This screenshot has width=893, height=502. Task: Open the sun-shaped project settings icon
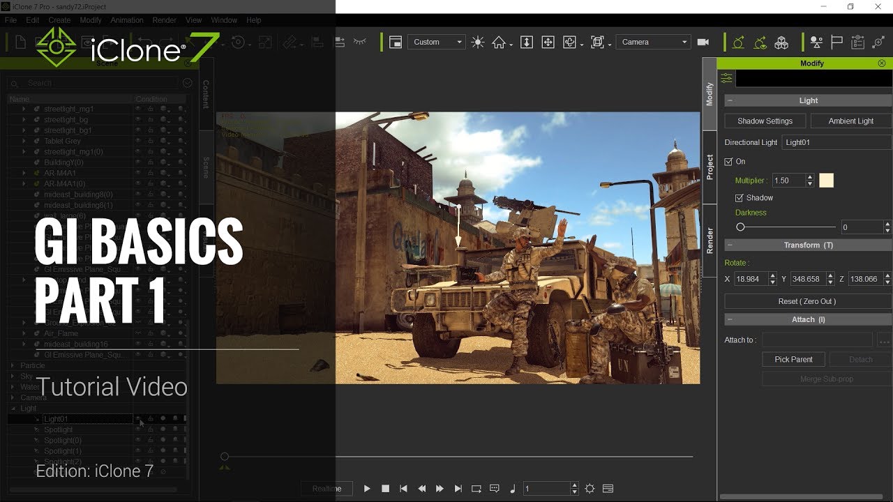(590, 489)
